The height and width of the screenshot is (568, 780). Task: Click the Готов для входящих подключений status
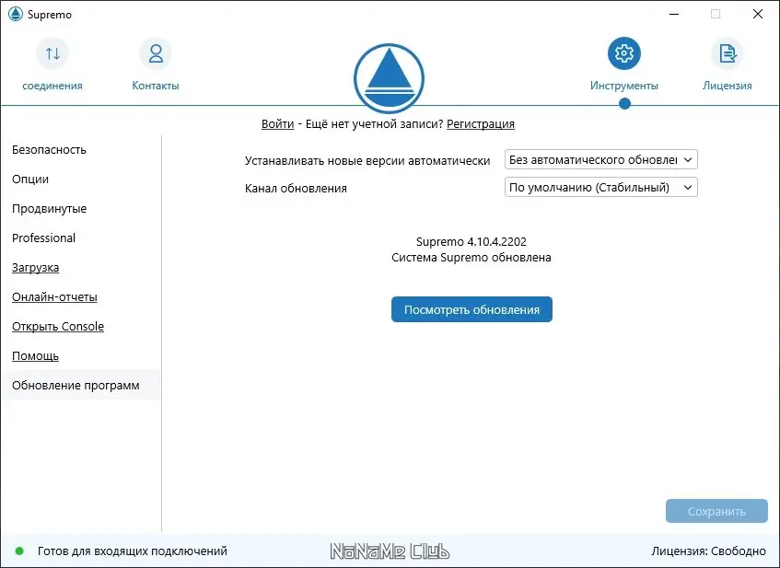133,551
